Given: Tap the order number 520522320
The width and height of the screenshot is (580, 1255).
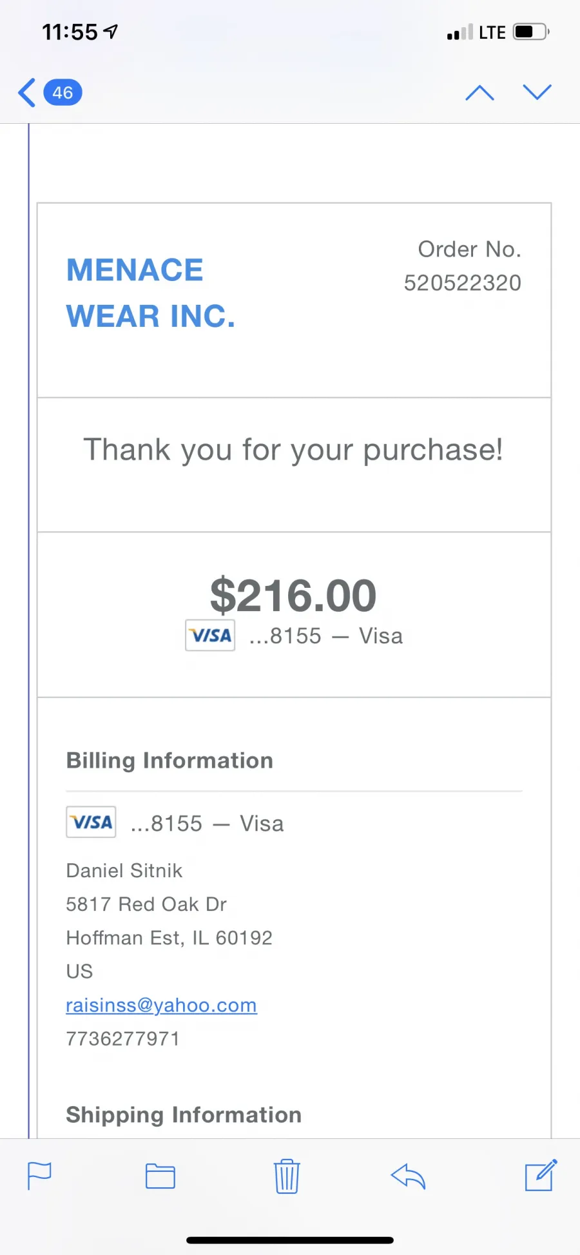Looking at the screenshot, I should click(462, 283).
